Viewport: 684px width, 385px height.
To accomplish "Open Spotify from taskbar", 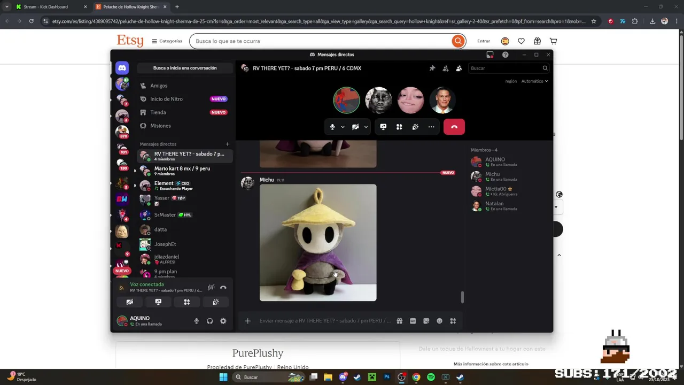I will (x=431, y=377).
